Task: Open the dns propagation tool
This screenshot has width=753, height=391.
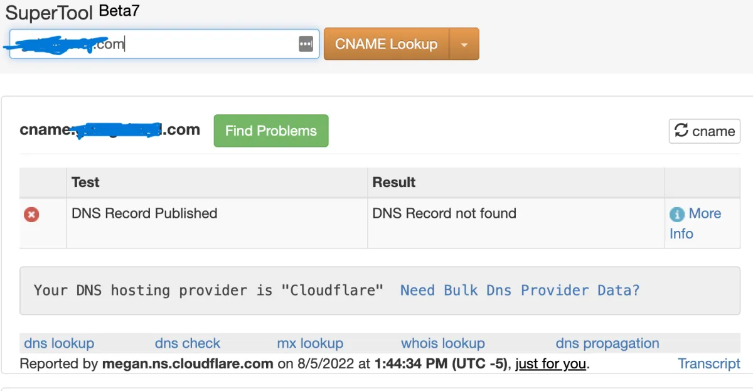Action: (x=607, y=343)
